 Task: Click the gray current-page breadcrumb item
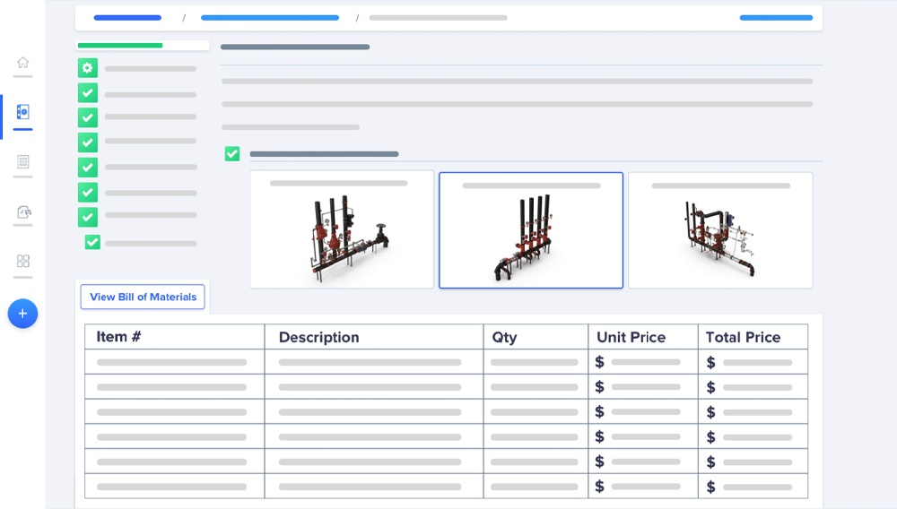(439, 18)
